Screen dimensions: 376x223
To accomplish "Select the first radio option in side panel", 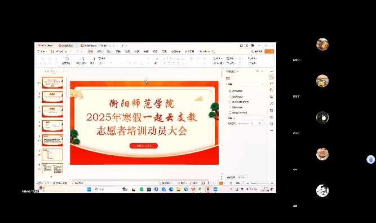I will (x=230, y=91).
